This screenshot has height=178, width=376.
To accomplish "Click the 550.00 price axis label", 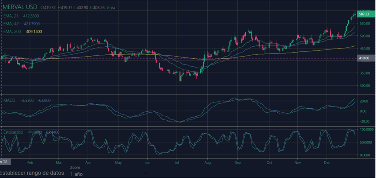I will click(x=365, y=24).
